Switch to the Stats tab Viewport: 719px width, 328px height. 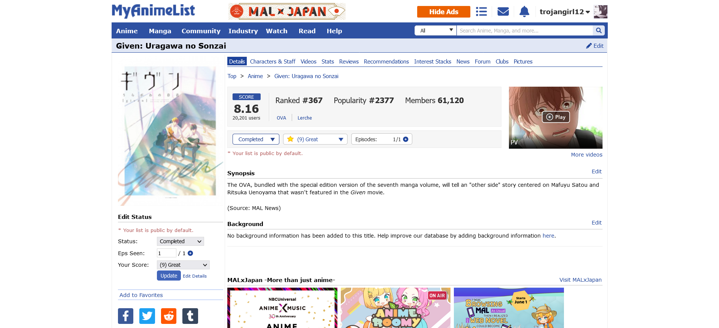coord(328,62)
